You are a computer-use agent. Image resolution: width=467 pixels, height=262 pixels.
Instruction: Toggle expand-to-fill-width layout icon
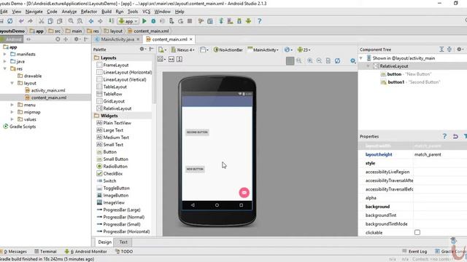tap(171, 60)
